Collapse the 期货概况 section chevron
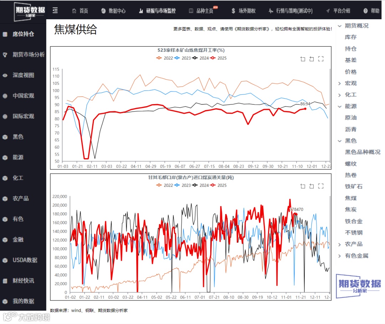The image size is (385, 324). 340,26
